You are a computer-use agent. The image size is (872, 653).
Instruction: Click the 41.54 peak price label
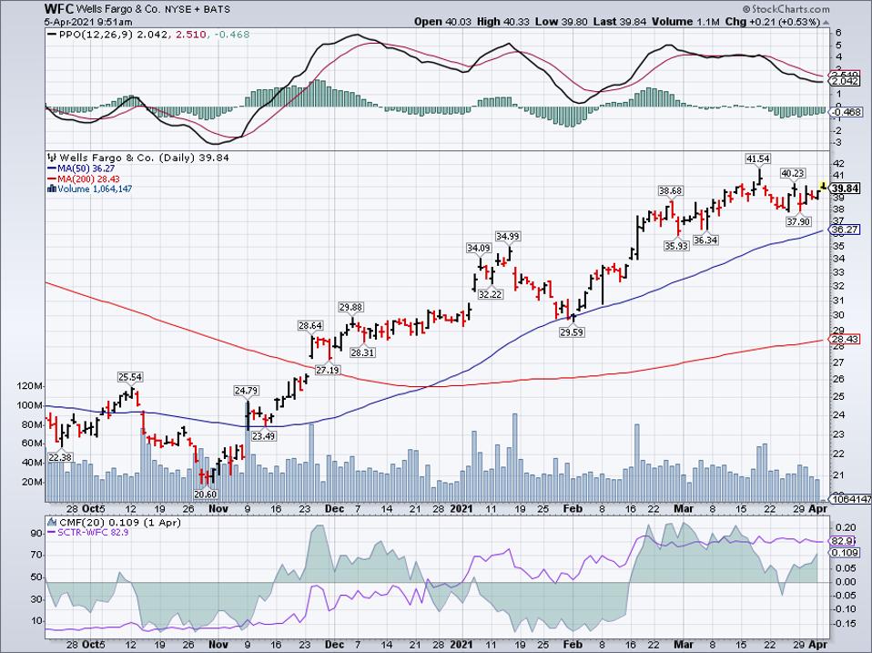tap(758, 158)
